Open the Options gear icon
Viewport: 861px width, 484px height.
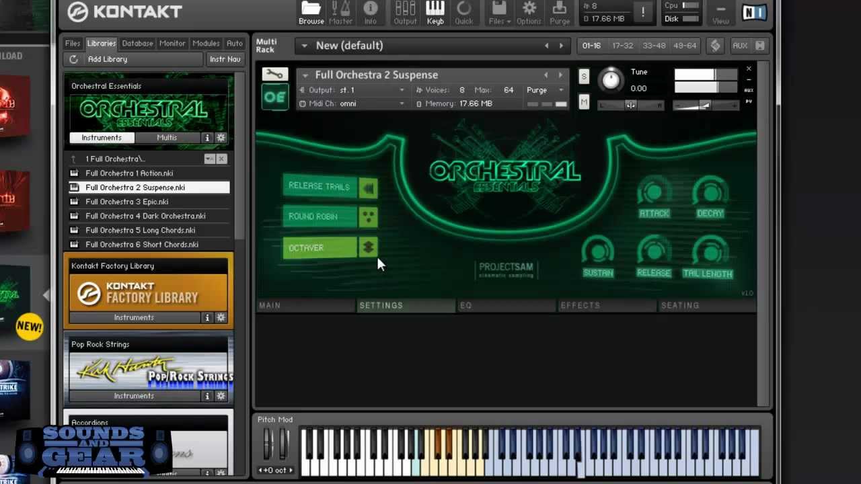(529, 13)
